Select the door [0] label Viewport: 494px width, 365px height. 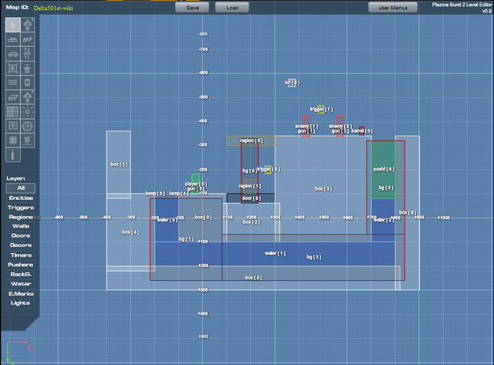(x=252, y=198)
